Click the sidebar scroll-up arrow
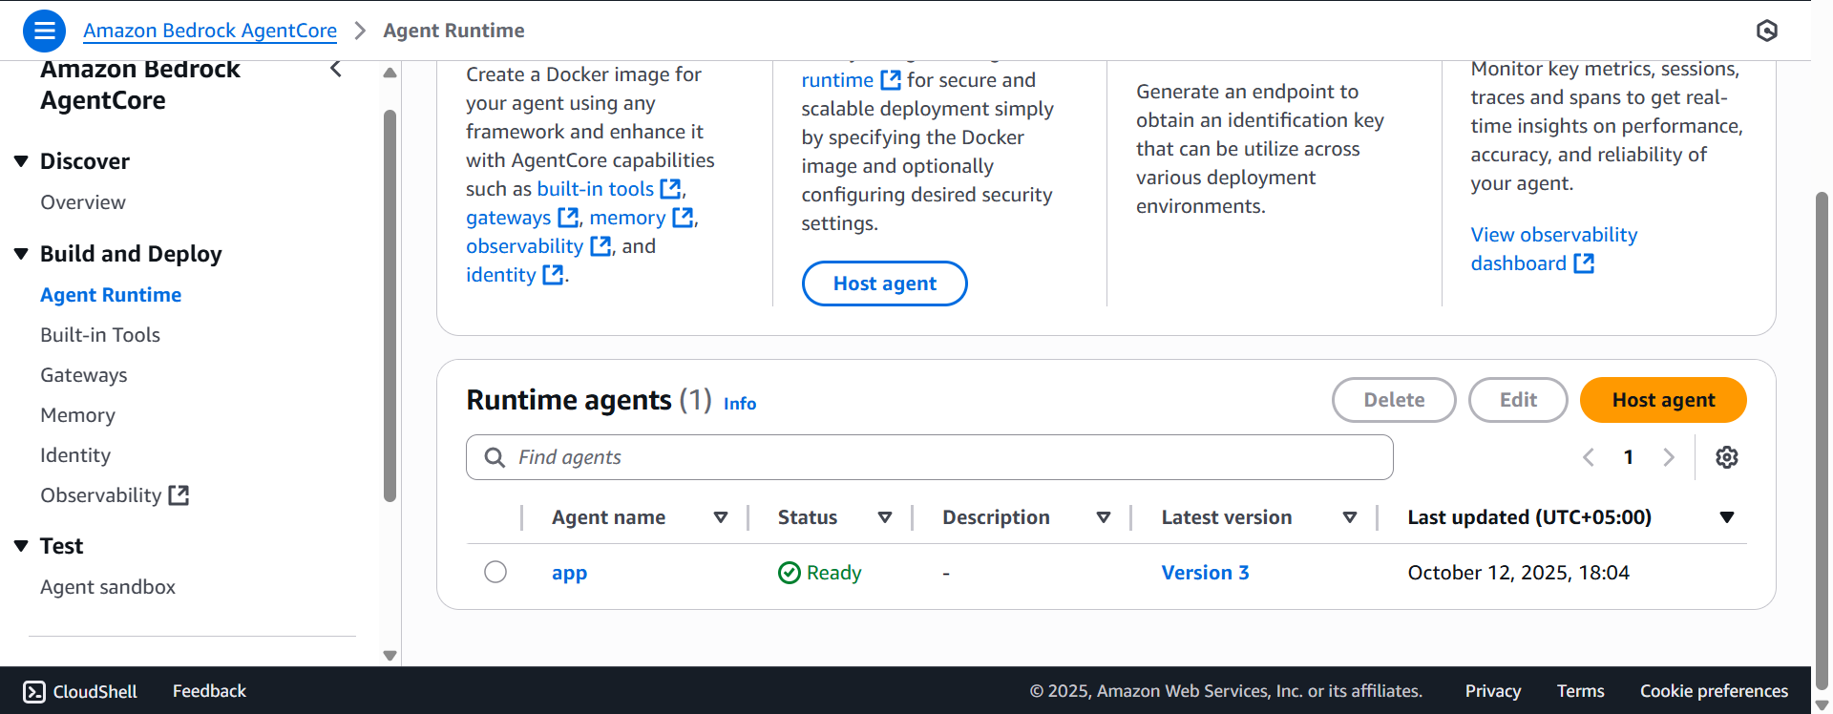Image resolution: width=1833 pixels, height=714 pixels. pos(390,73)
